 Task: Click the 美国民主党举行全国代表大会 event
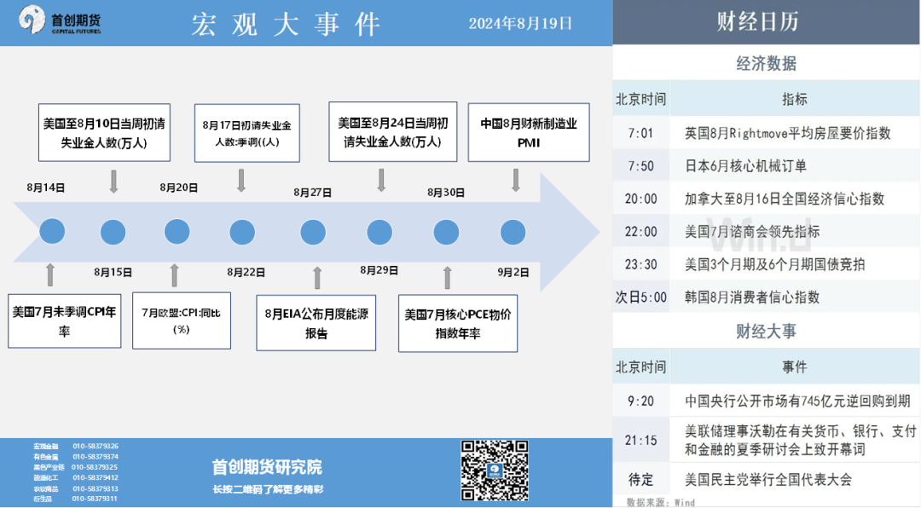pos(768,480)
